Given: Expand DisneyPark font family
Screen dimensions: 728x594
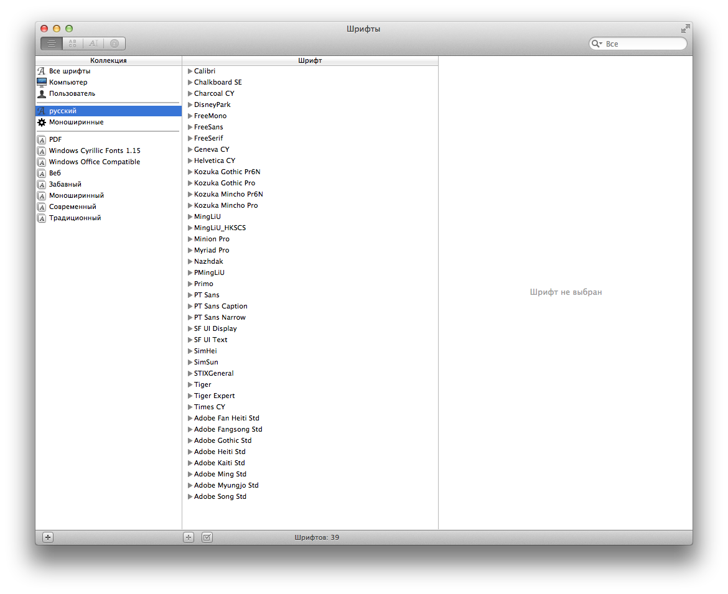Looking at the screenshot, I should pyautogui.click(x=190, y=104).
